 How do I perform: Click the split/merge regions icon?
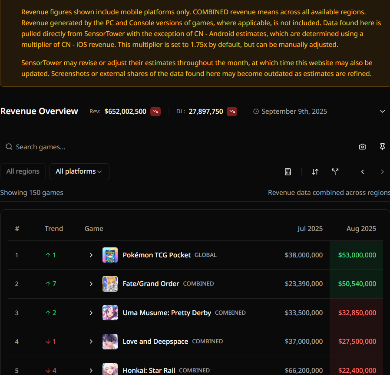(335, 172)
